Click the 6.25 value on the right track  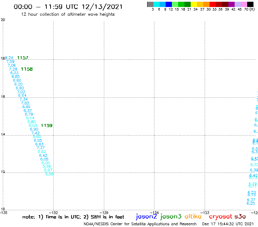click(251, 203)
